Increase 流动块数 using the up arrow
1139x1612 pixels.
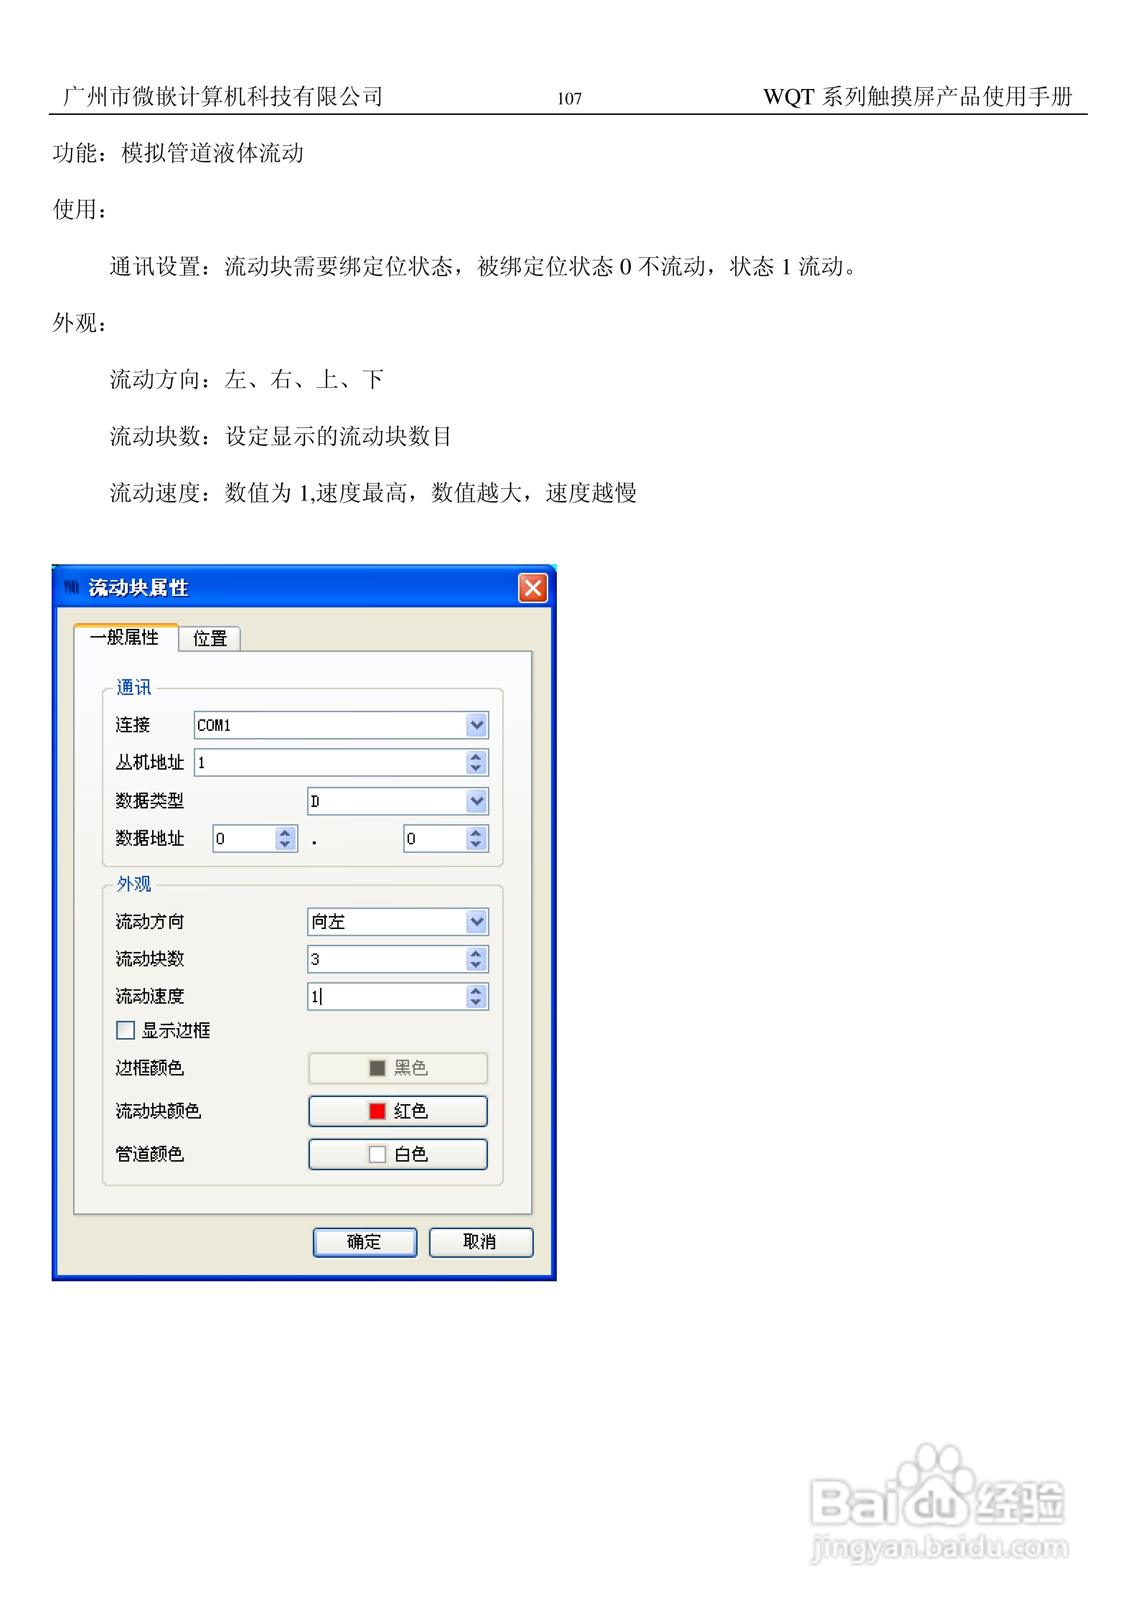point(476,953)
